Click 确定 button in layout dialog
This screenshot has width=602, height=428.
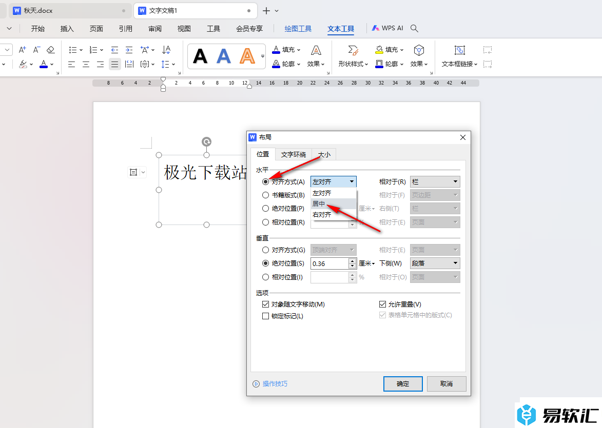(403, 383)
